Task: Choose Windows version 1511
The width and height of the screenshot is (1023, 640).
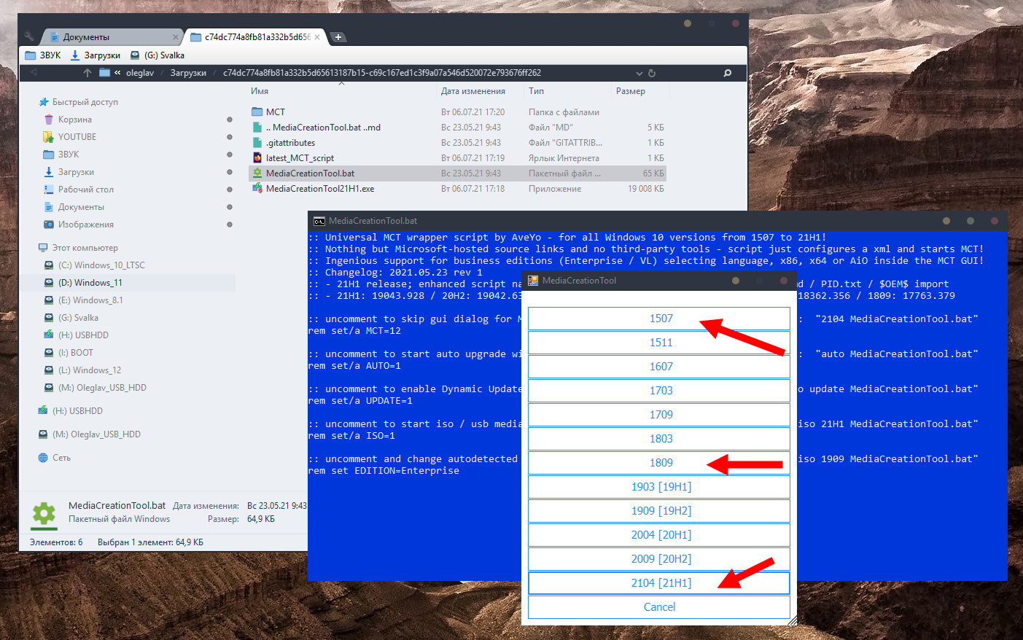Action: pyautogui.click(x=659, y=343)
